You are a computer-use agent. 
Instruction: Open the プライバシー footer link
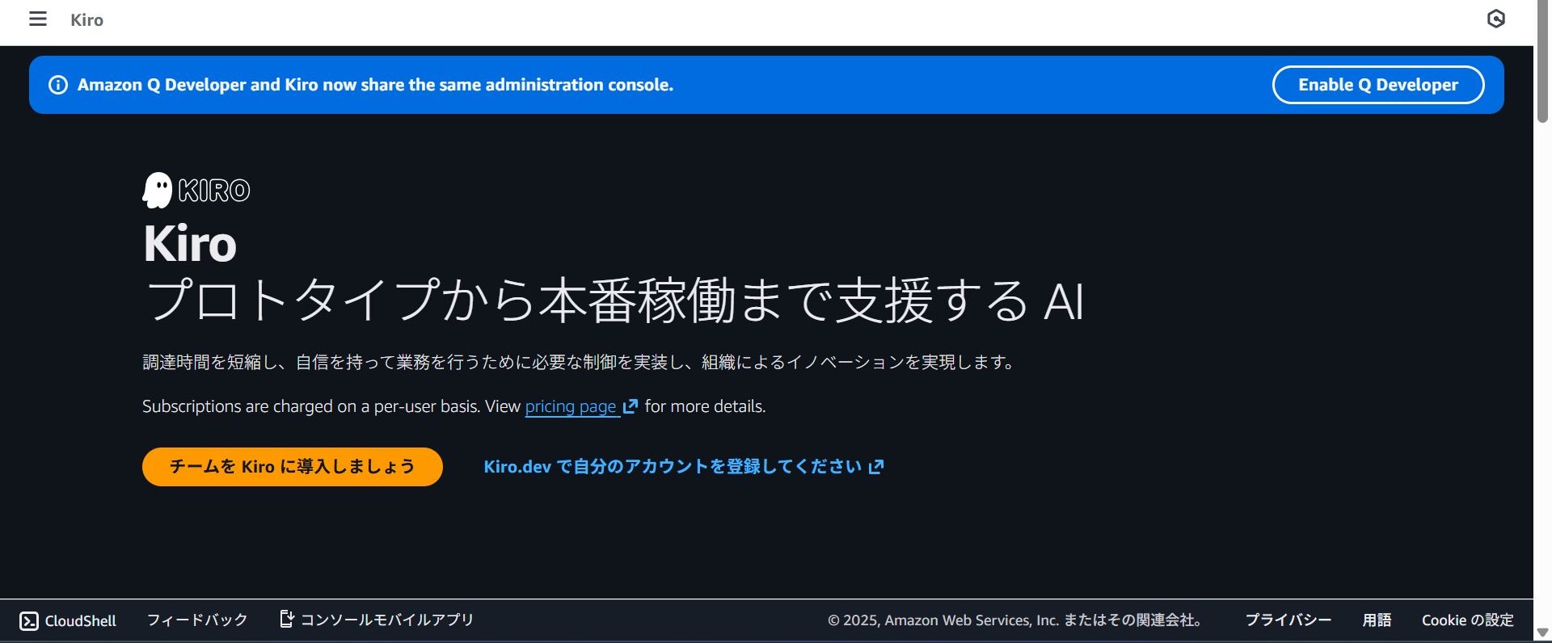tap(1288, 620)
